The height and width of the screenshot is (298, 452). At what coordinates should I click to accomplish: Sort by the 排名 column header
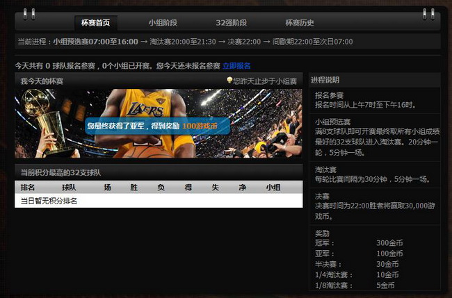point(28,188)
